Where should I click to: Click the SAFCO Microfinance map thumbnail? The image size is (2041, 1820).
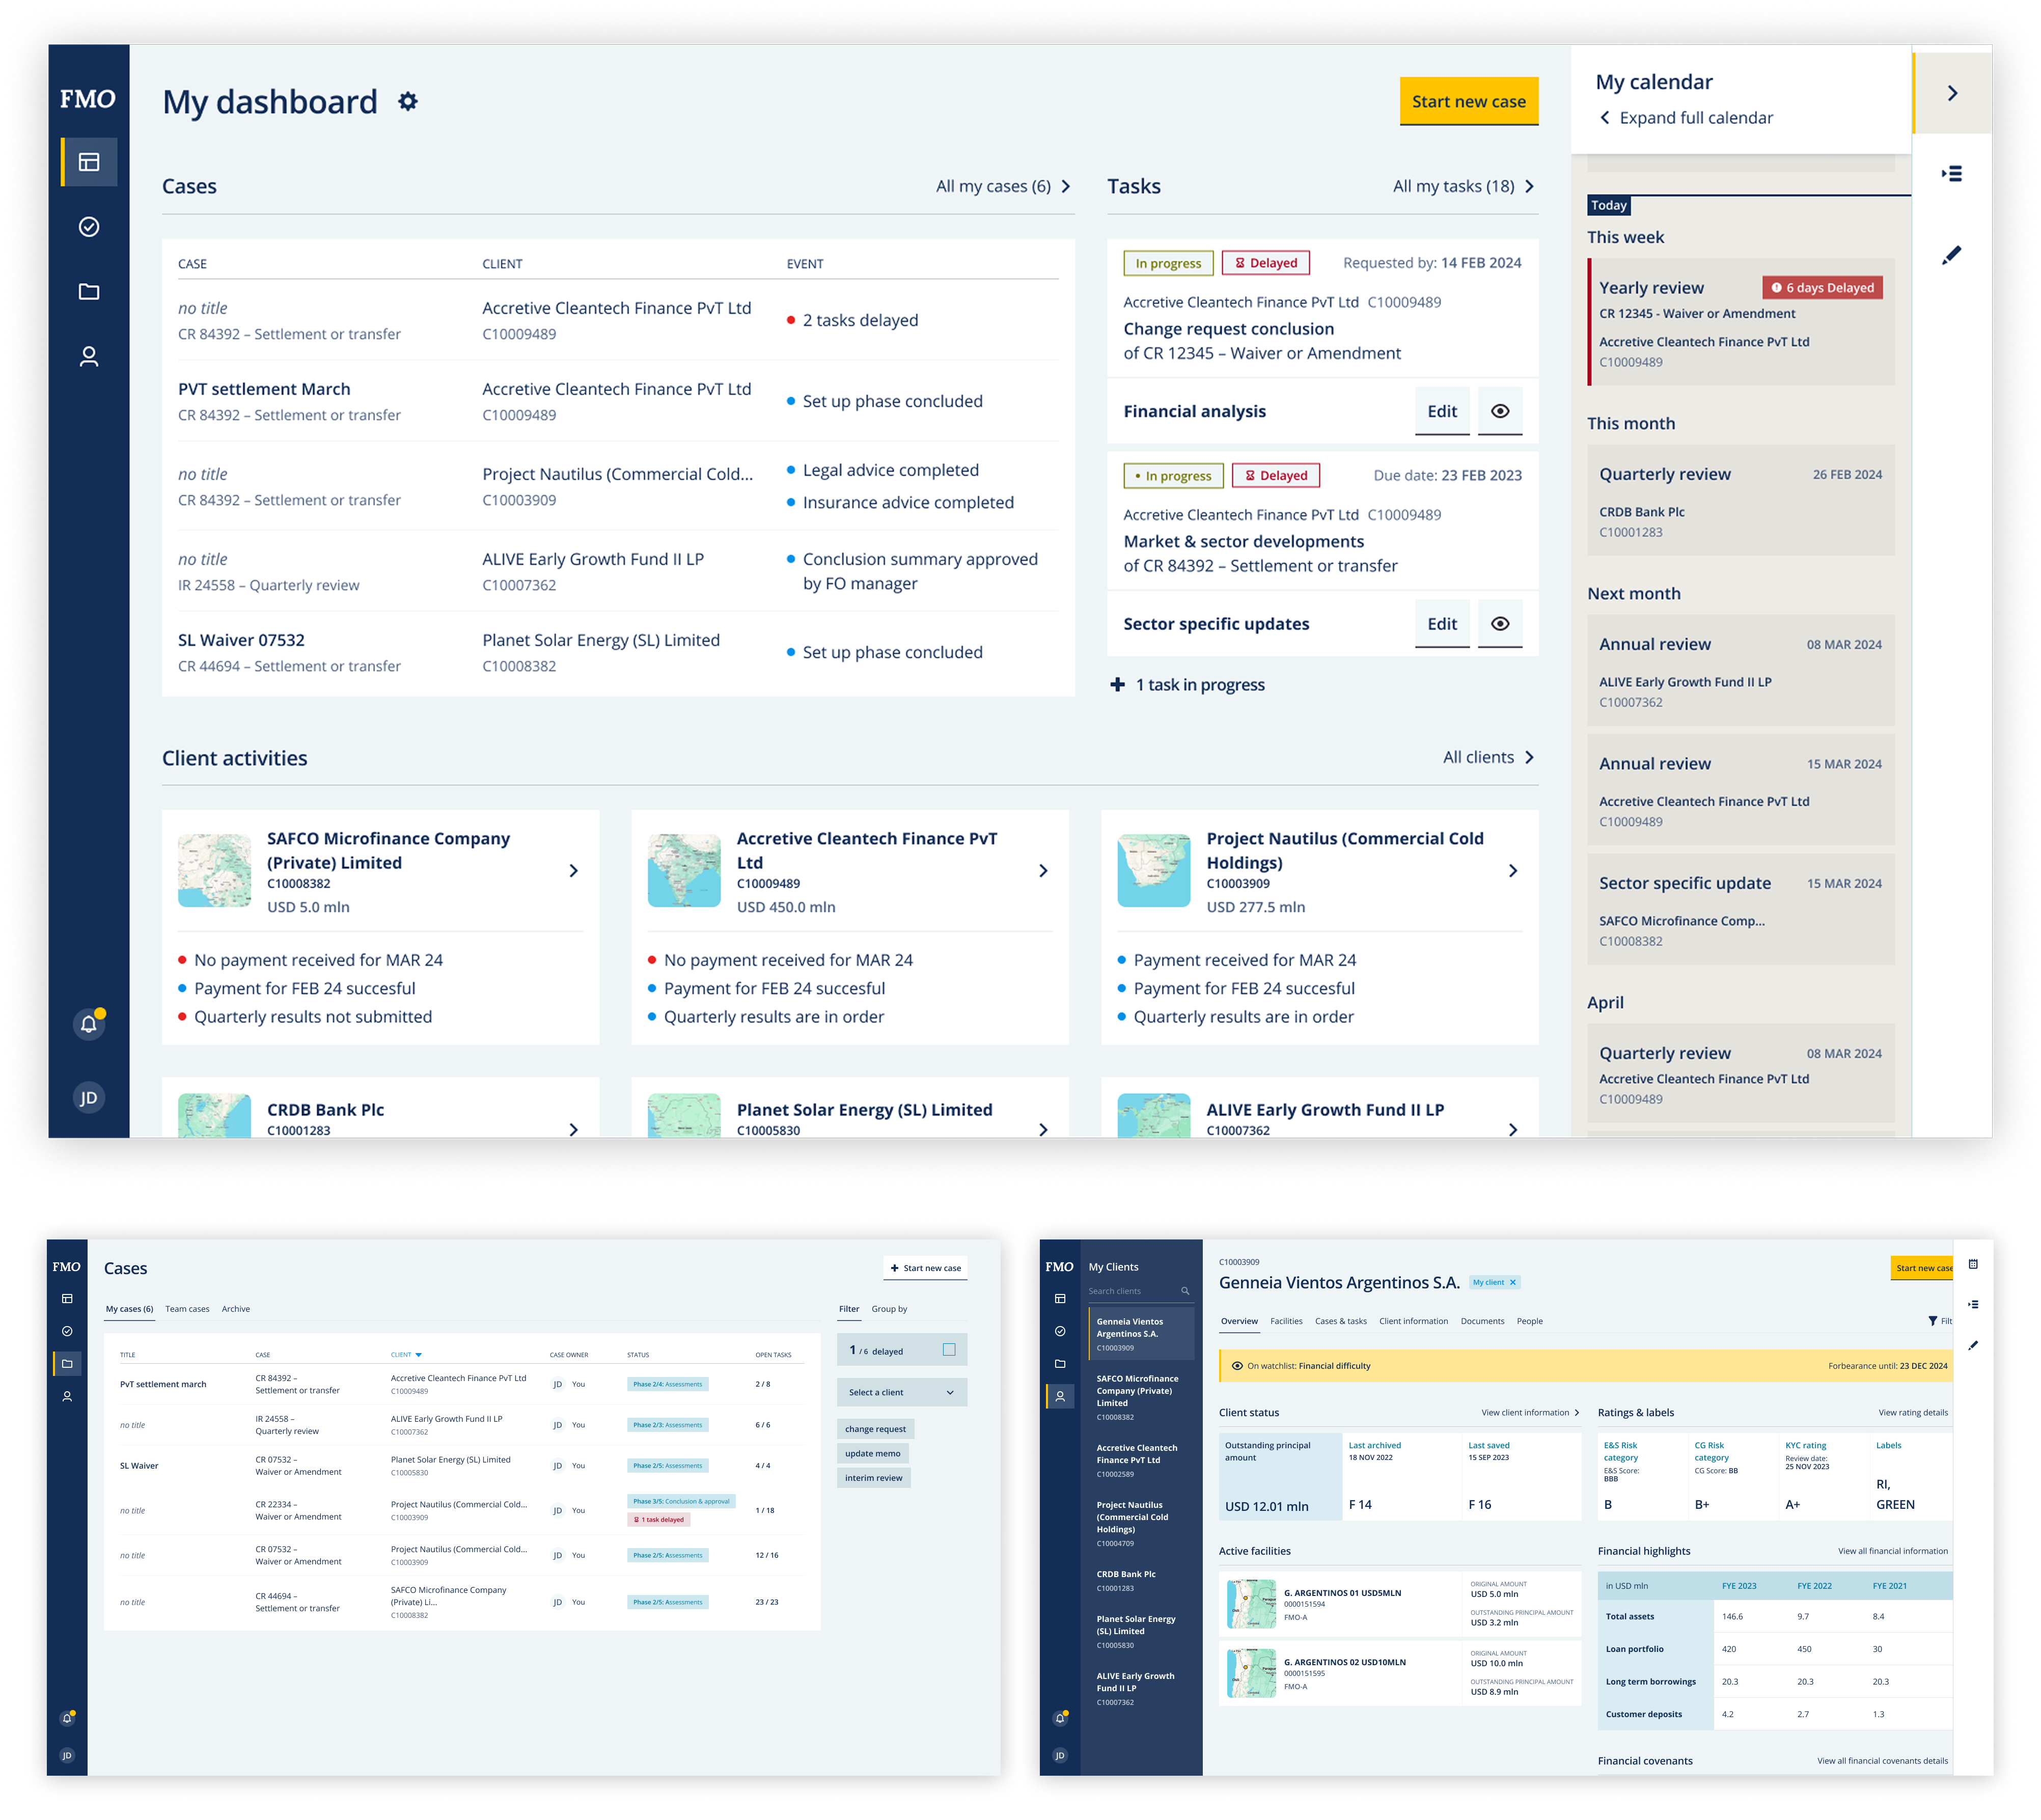coord(214,870)
